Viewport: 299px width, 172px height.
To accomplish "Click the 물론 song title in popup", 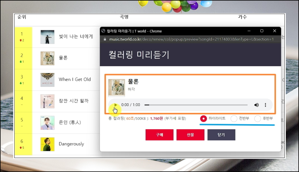I will (133, 81).
